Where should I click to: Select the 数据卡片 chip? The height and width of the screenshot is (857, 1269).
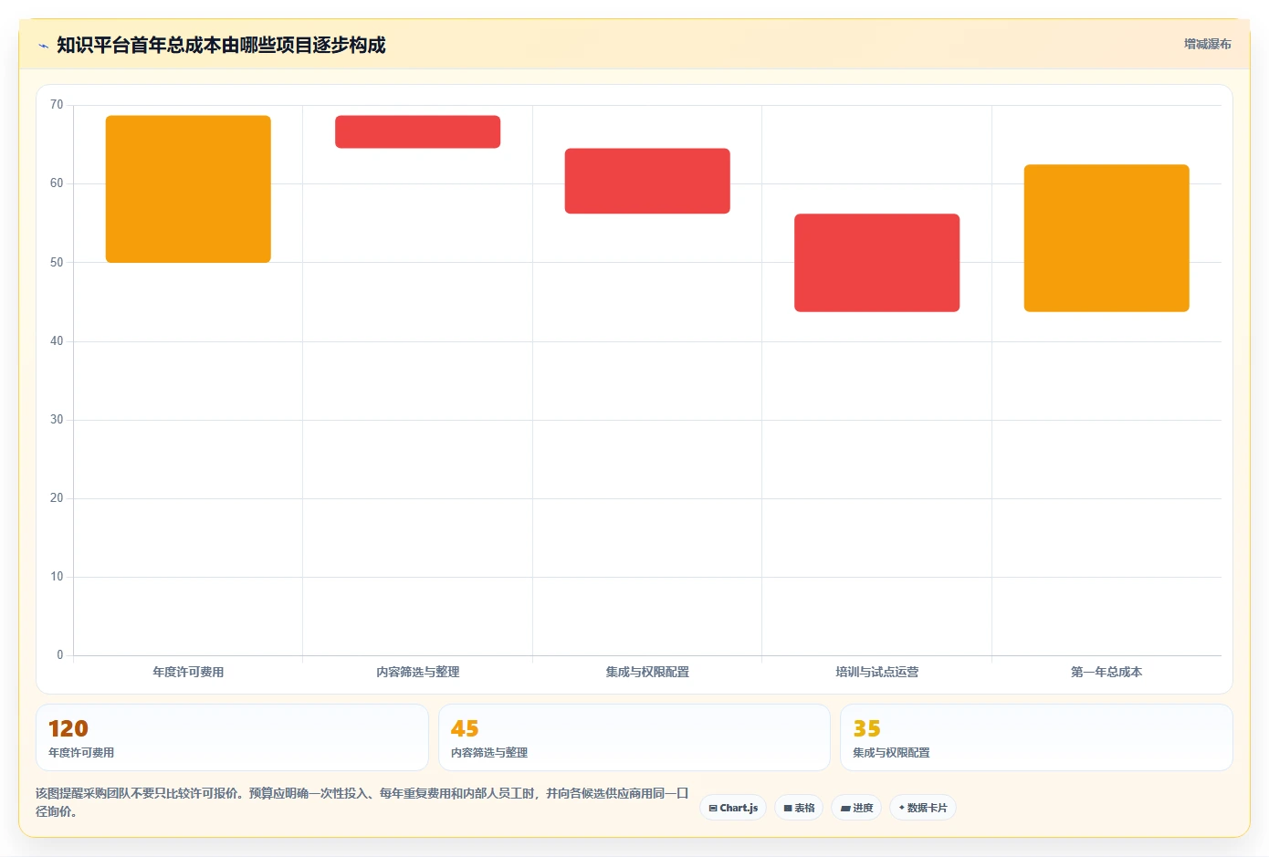(x=923, y=808)
